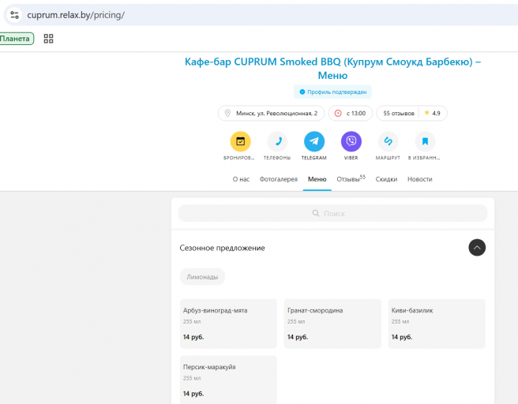Open the Бронирование booking icon
The image size is (518, 404).
click(241, 141)
